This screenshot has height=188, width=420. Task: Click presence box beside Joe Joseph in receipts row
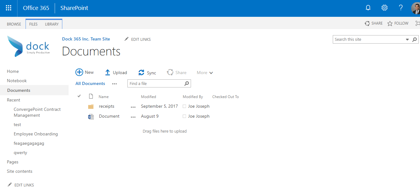point(184,106)
